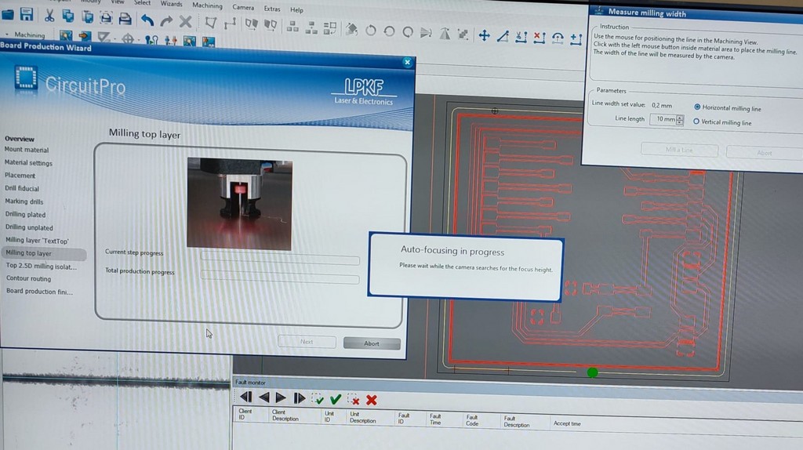Close the Board Production Wizard dialog

[x=407, y=63]
